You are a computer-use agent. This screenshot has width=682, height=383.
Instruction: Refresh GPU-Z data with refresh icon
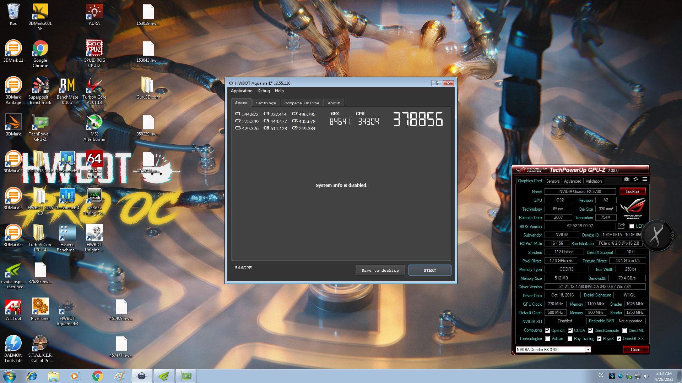tap(635, 179)
